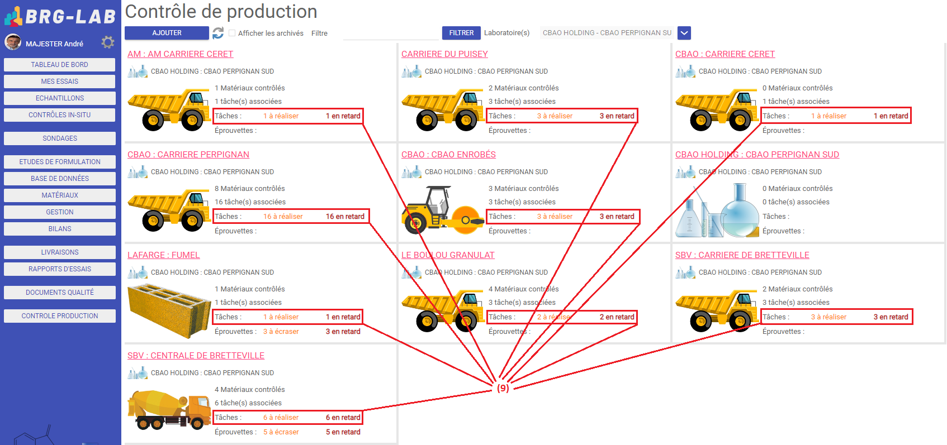Click the dump truck image of CBAO CARRIERE CERET
This screenshot has width=947, height=445.
pyautogui.click(x=717, y=109)
